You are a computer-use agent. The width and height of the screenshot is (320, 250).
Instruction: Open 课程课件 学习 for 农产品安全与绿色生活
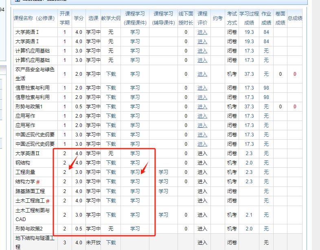coord(135,74)
